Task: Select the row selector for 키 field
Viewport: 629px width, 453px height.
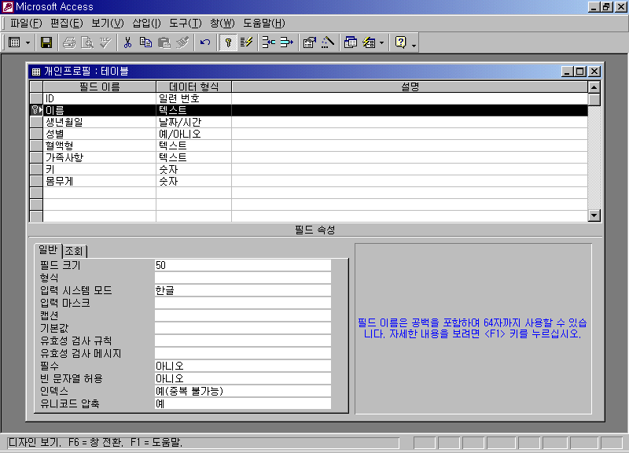Action: (36, 169)
